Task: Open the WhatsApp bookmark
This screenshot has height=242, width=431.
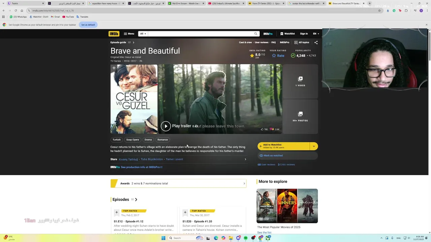Action: tap(18, 17)
